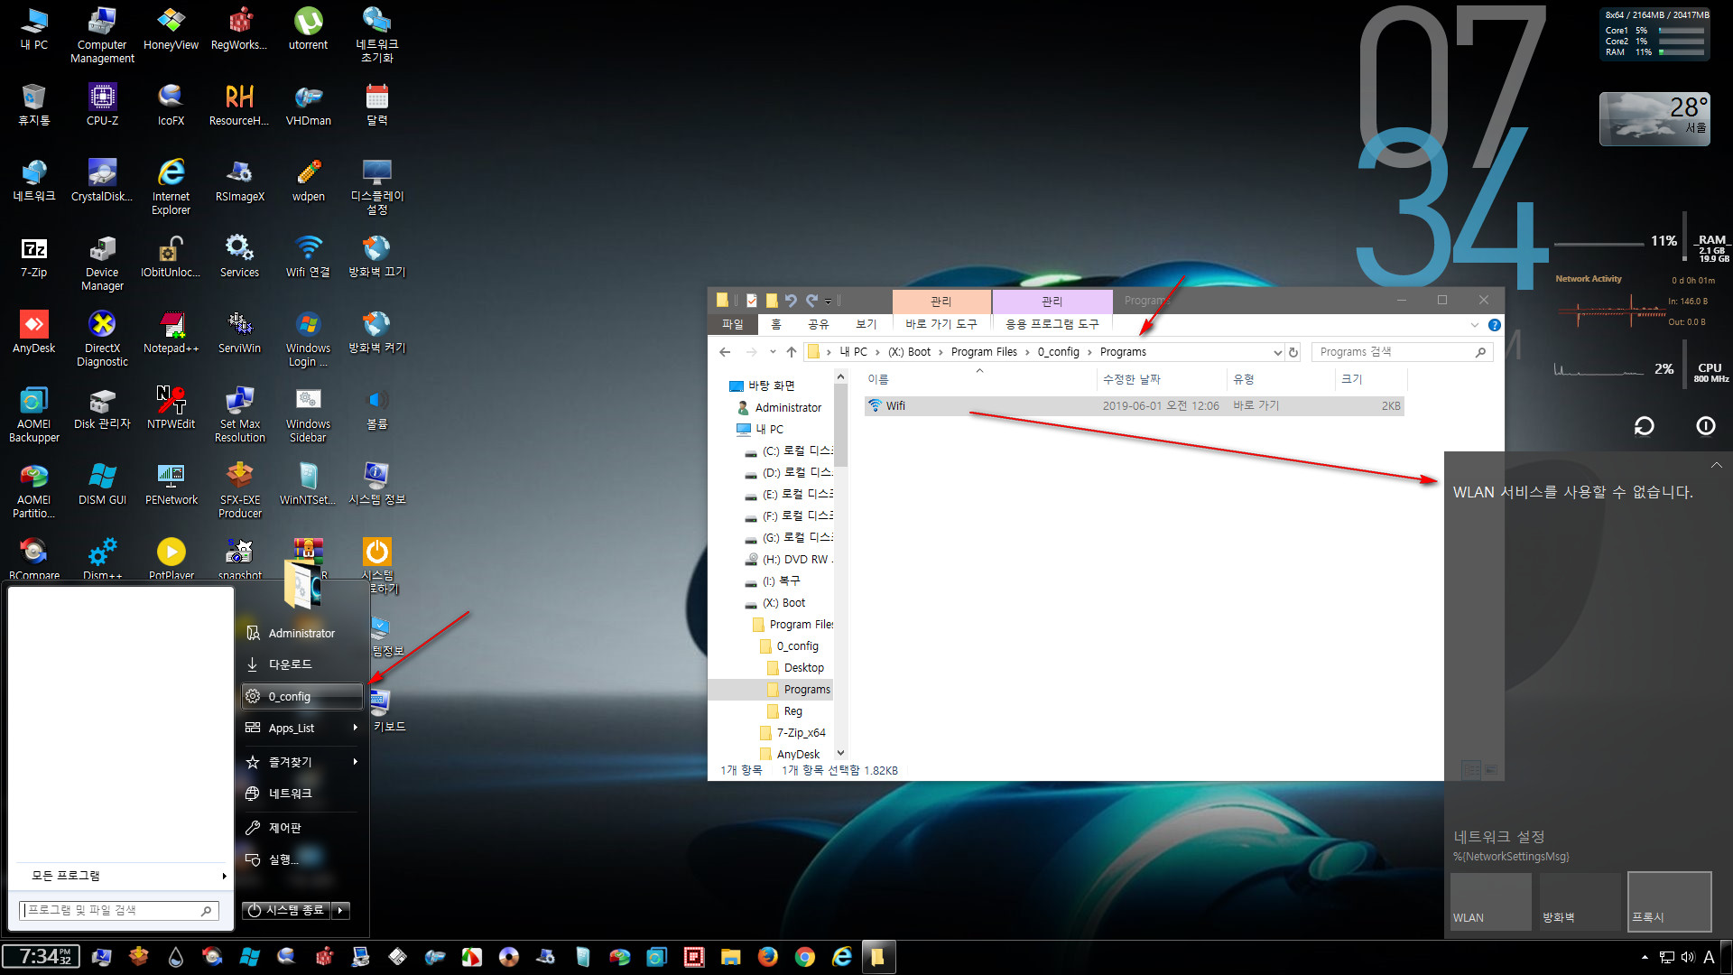Open 네트워크 설정 link in flyout

(x=1498, y=837)
